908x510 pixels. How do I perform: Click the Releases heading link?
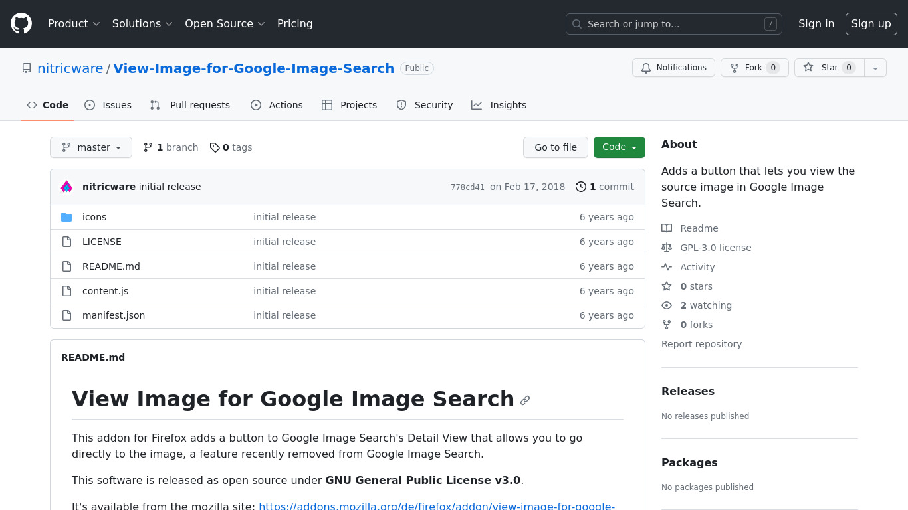(x=688, y=392)
